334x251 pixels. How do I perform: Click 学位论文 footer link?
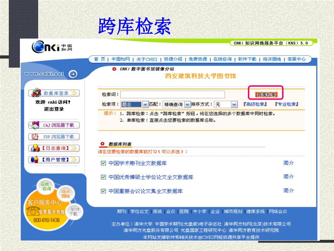[x=140, y=211]
